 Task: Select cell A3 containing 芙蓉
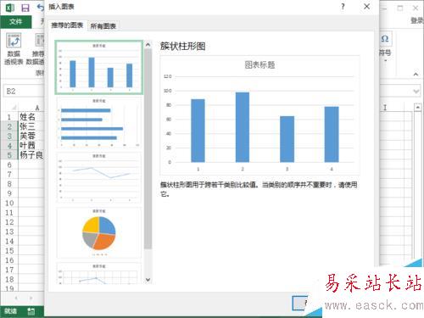(31, 136)
